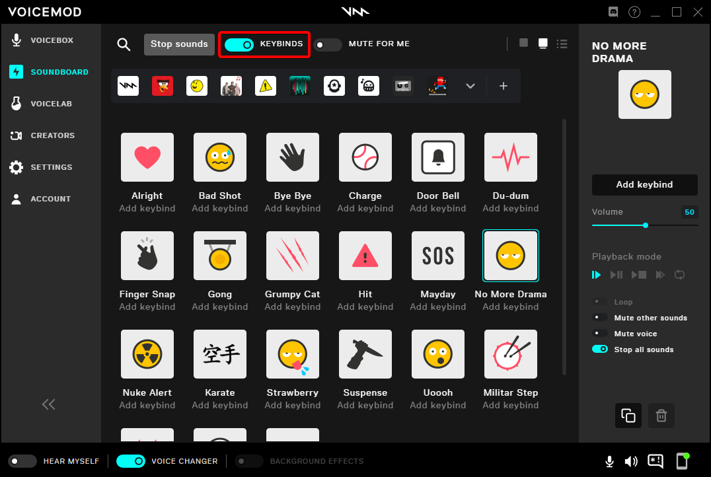Add keybind under the Suspense sound

point(365,406)
